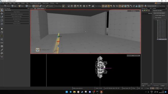Select the arrow Selection tool in left sidebar

pos(2,10)
